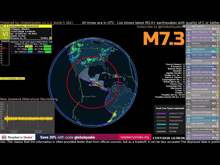Click the SUBDUCTION purple legend swatch
The width and height of the screenshot is (220, 165).
(x=161, y=113)
